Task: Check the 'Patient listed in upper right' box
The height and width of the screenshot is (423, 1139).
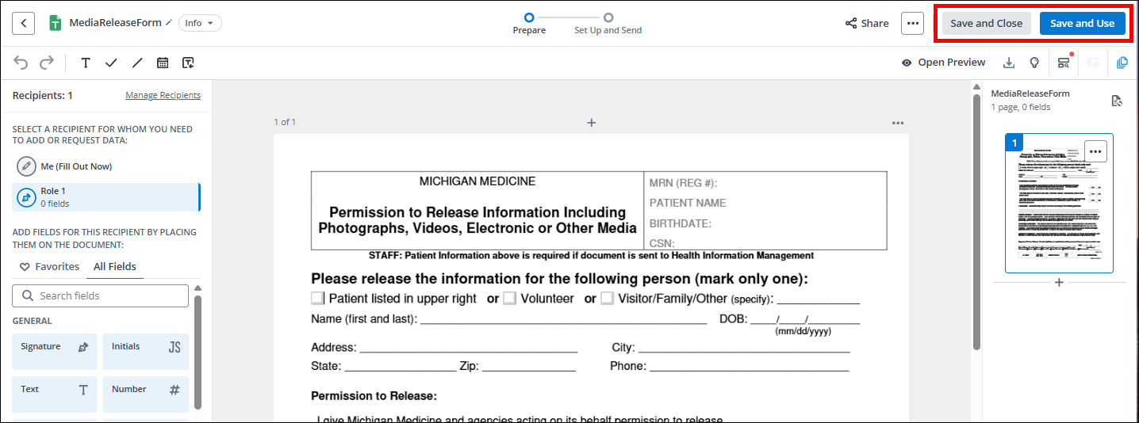Action: [317, 299]
